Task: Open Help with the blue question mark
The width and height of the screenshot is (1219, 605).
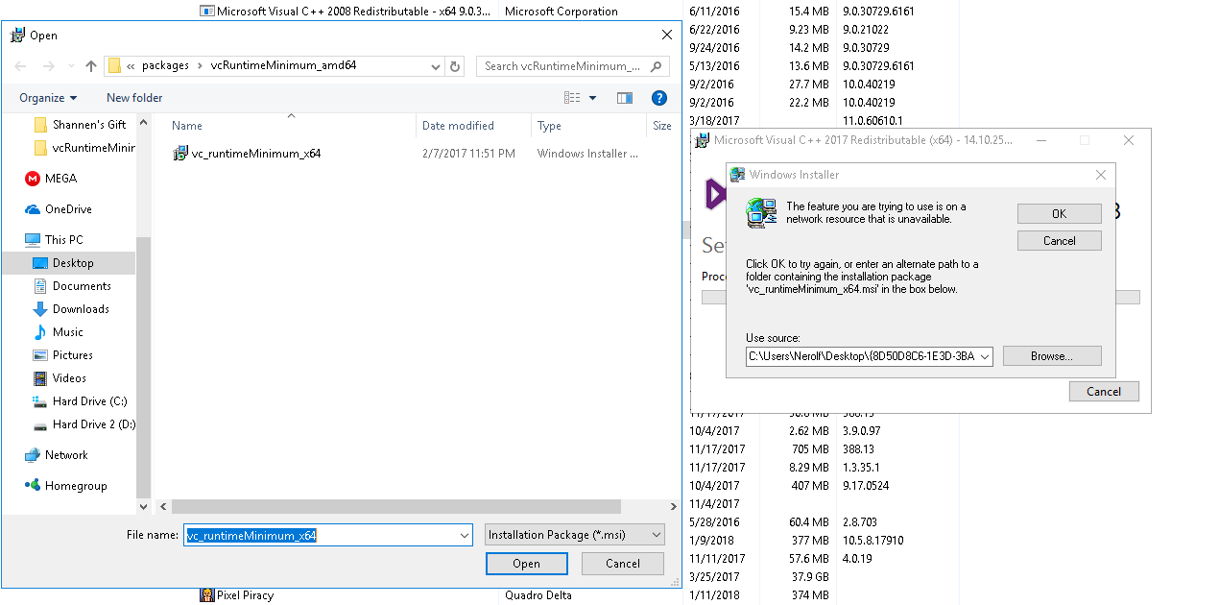Action: point(659,98)
